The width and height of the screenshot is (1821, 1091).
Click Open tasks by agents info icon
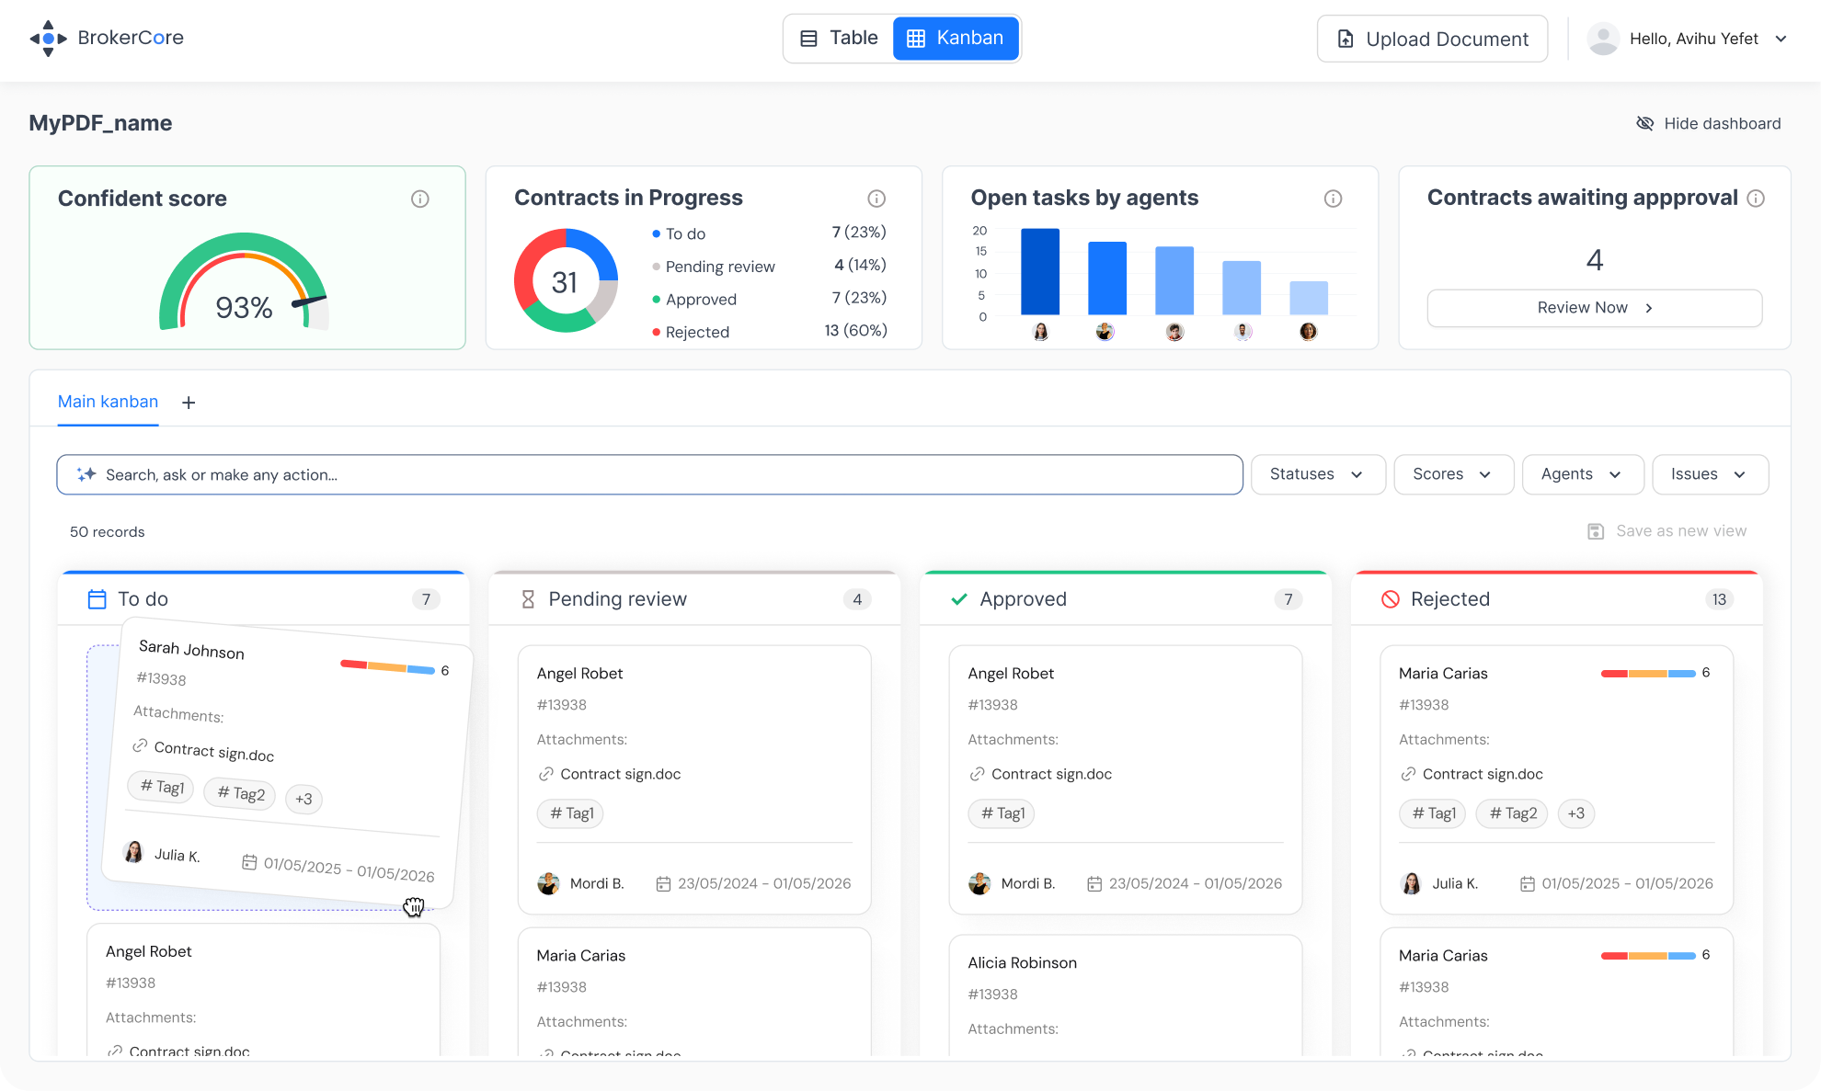click(x=1333, y=199)
